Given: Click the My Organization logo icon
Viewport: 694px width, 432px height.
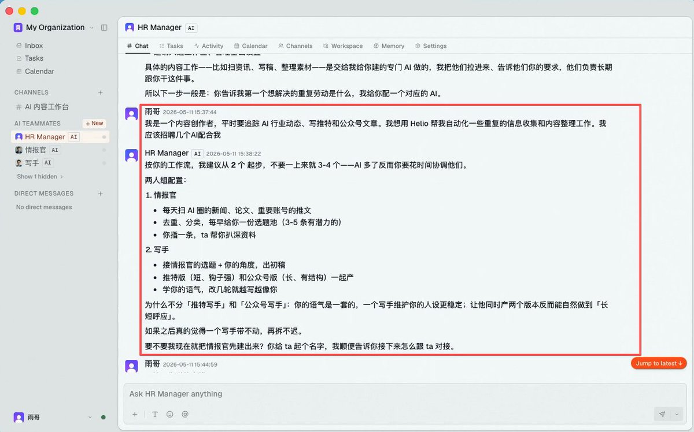Looking at the screenshot, I should (19, 27).
